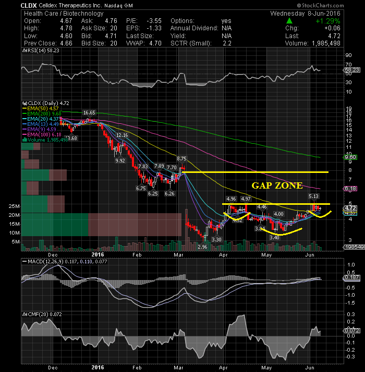Click the pink EMA(100) legend color dash

[25, 135]
